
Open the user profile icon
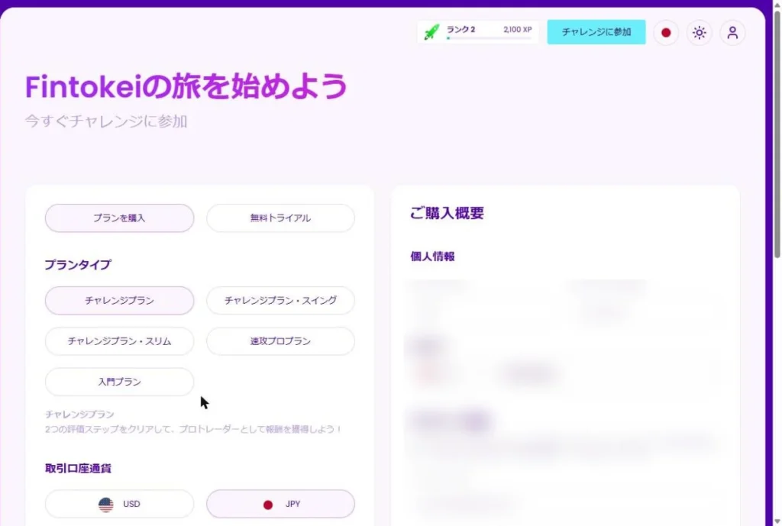pyautogui.click(x=732, y=32)
